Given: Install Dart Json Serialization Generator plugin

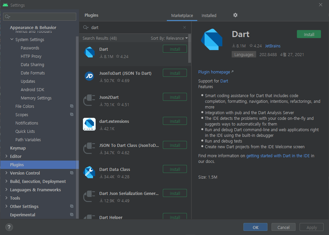Looking at the screenshot, I should tap(175, 193).
